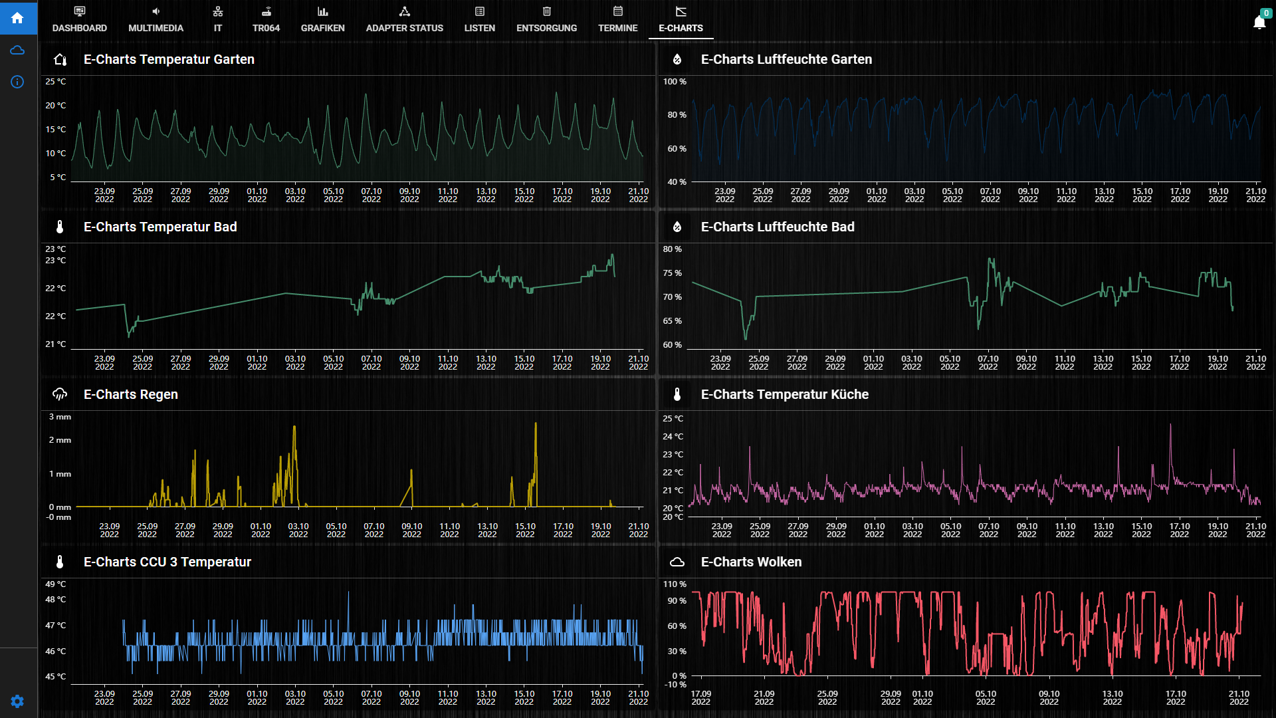Click the rain cloud icon of Regen
This screenshot has width=1276, height=718.
click(x=60, y=395)
